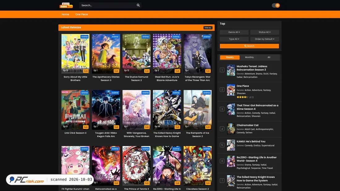Click Re:ZERO small thumbnail in Top list

[x=231, y=161]
